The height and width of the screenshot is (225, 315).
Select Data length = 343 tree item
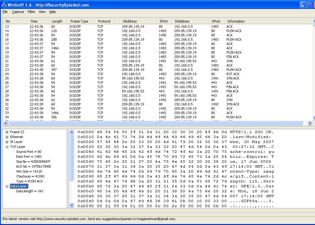30,191
